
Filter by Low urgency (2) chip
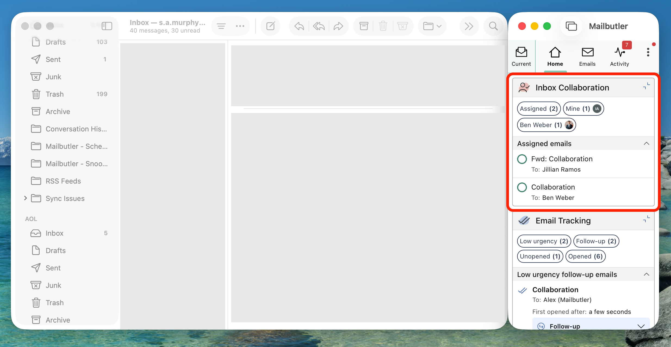(544, 241)
